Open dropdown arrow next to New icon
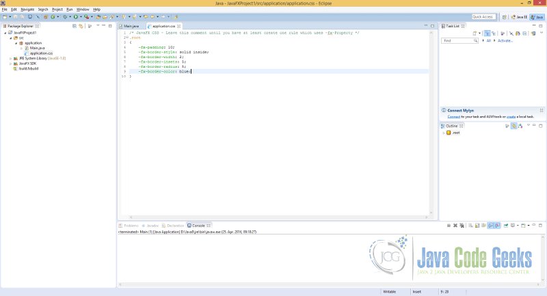 point(10,16)
